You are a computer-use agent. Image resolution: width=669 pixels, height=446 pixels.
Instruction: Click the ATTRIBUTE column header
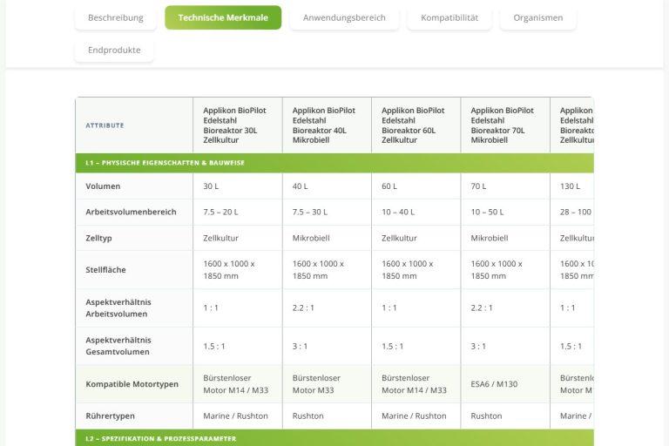pyautogui.click(x=134, y=125)
